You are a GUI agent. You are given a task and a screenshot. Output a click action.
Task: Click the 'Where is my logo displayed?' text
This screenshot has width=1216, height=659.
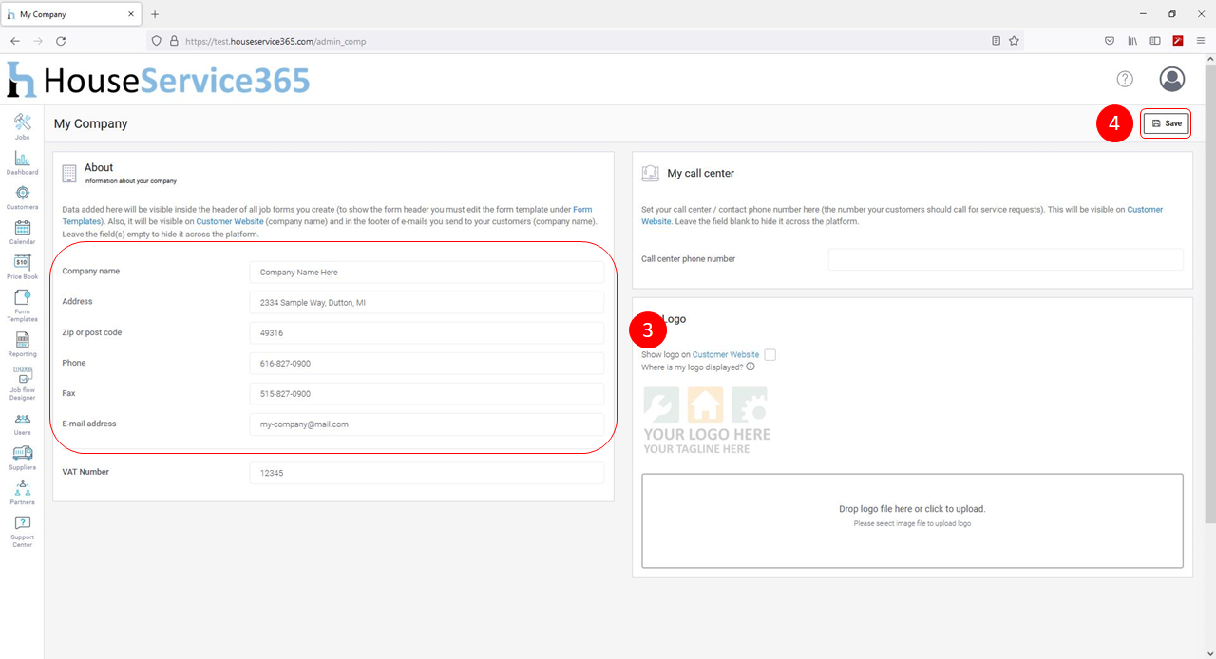[x=693, y=367]
